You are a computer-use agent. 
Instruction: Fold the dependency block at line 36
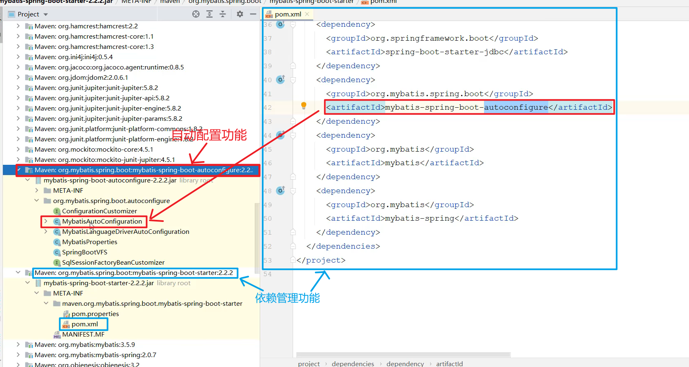click(293, 25)
